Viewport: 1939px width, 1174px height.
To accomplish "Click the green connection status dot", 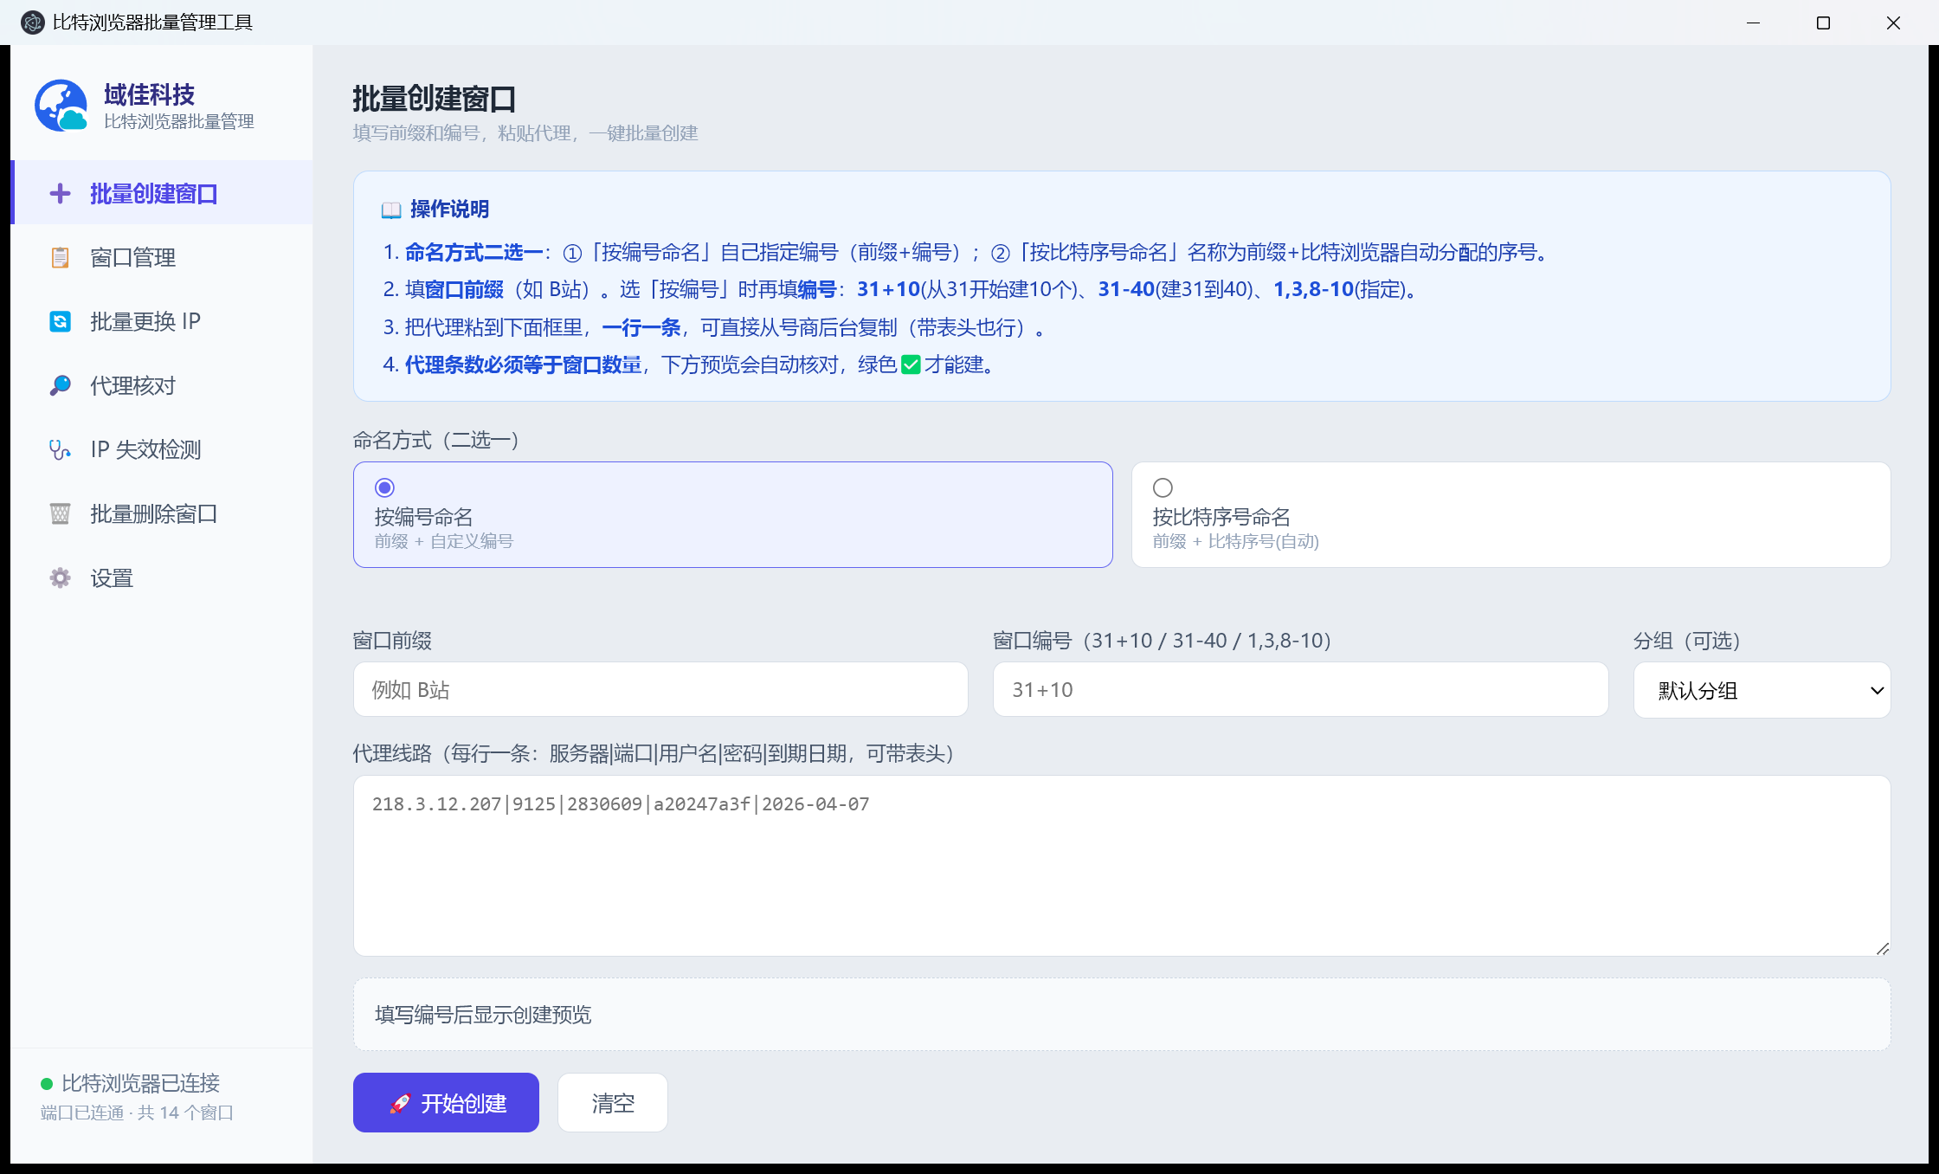I will [47, 1084].
